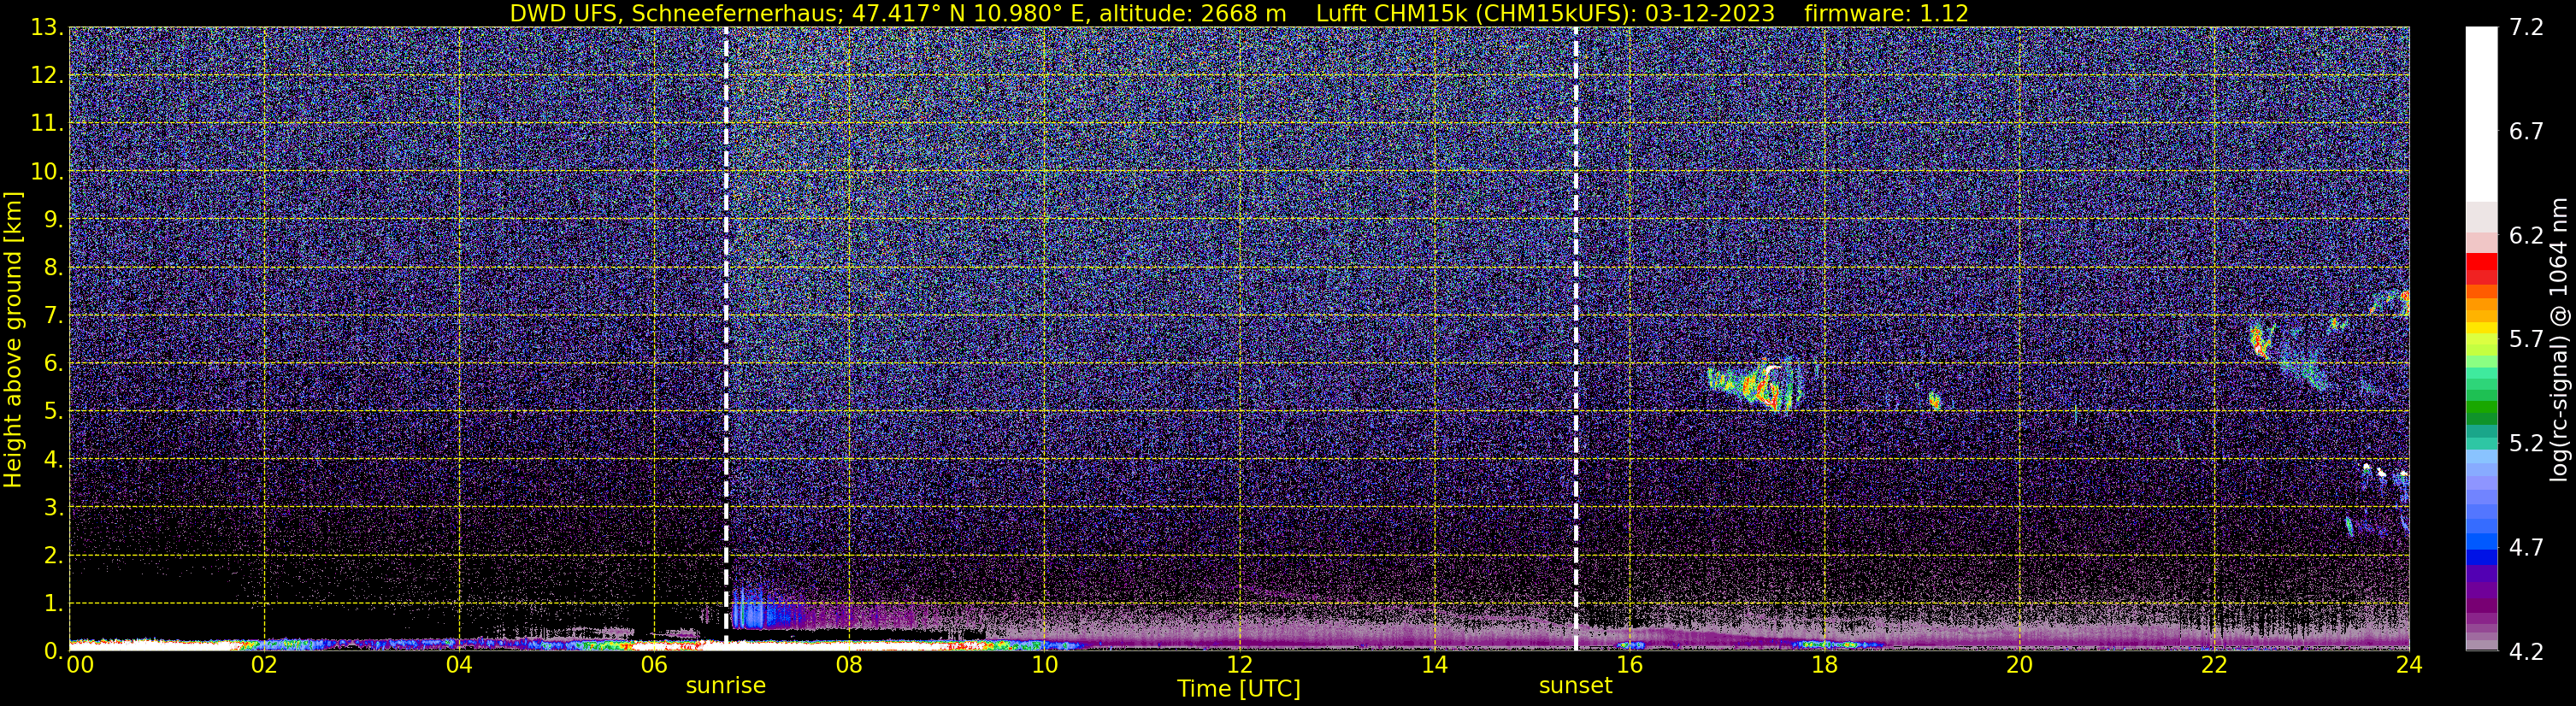Click the 13 km height tick label

[x=45, y=27]
